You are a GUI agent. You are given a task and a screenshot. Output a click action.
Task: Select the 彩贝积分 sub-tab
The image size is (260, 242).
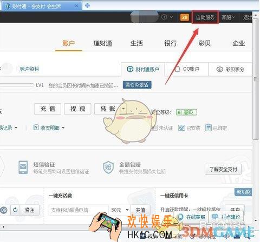coord(230,69)
